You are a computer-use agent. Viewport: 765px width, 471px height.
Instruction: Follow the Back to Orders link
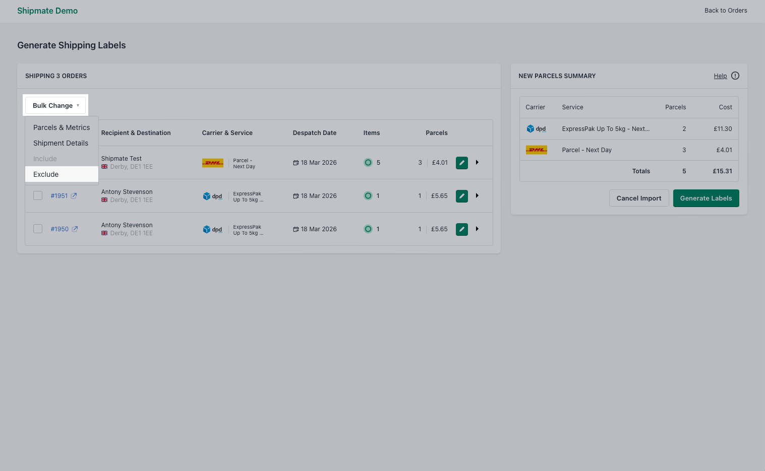click(x=726, y=10)
